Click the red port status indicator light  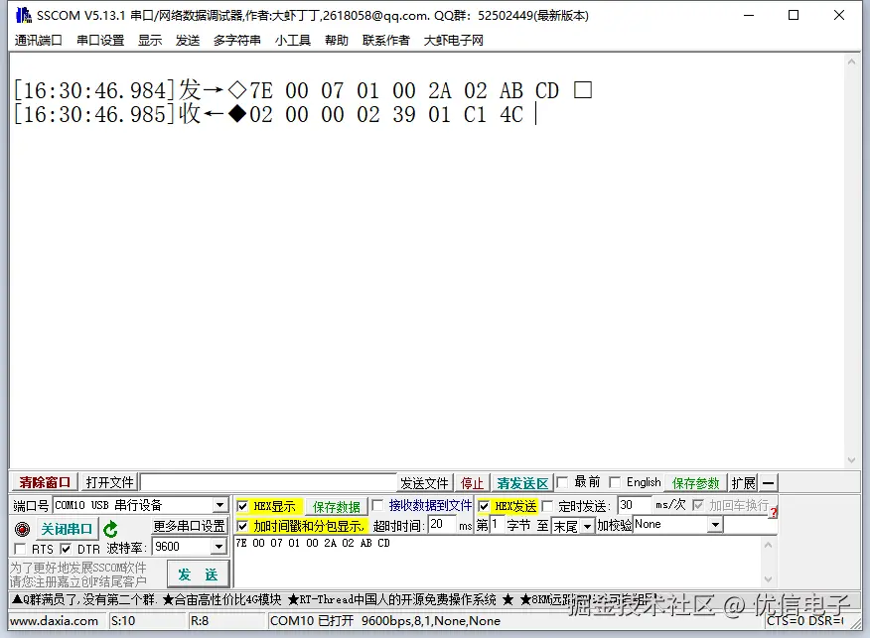[21, 528]
